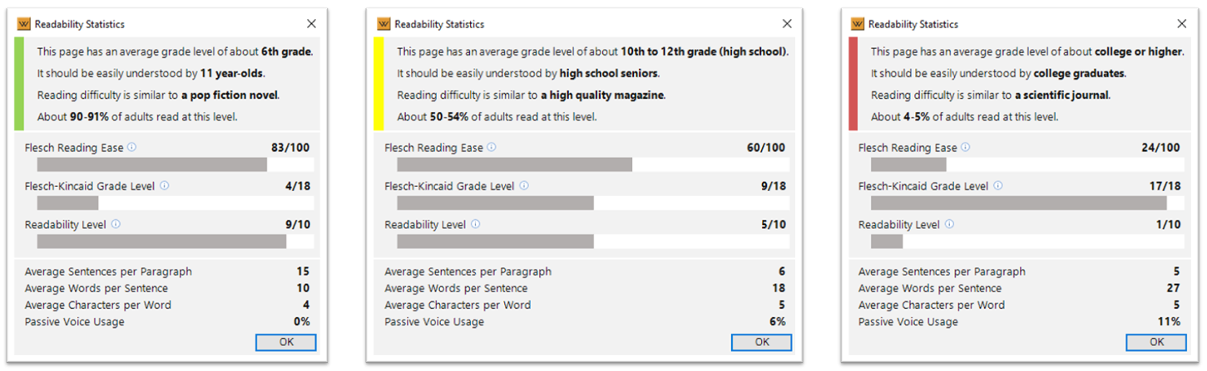Click the Flesch-Kincaid info icon in college-level dialog
Image resolution: width=1207 pixels, height=371 pixels.
click(998, 186)
